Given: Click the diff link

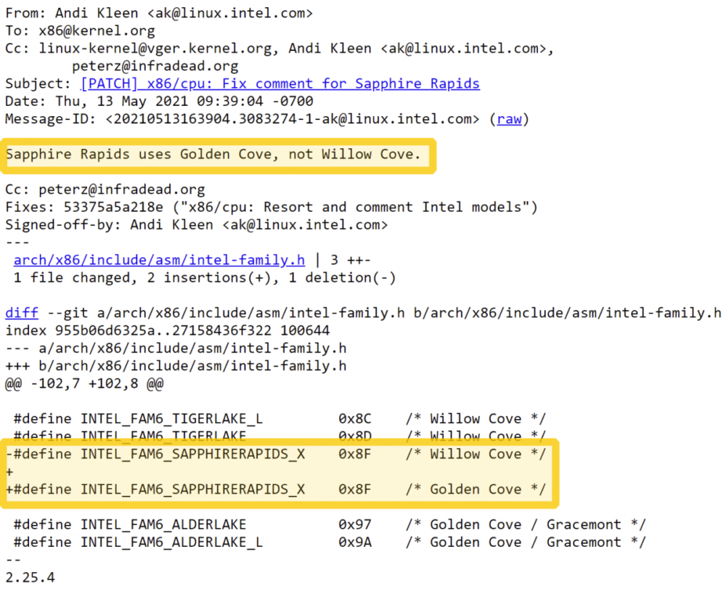Looking at the screenshot, I should pyautogui.click(x=22, y=313).
